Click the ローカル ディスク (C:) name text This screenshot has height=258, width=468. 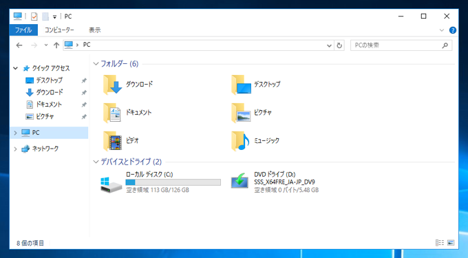point(149,175)
